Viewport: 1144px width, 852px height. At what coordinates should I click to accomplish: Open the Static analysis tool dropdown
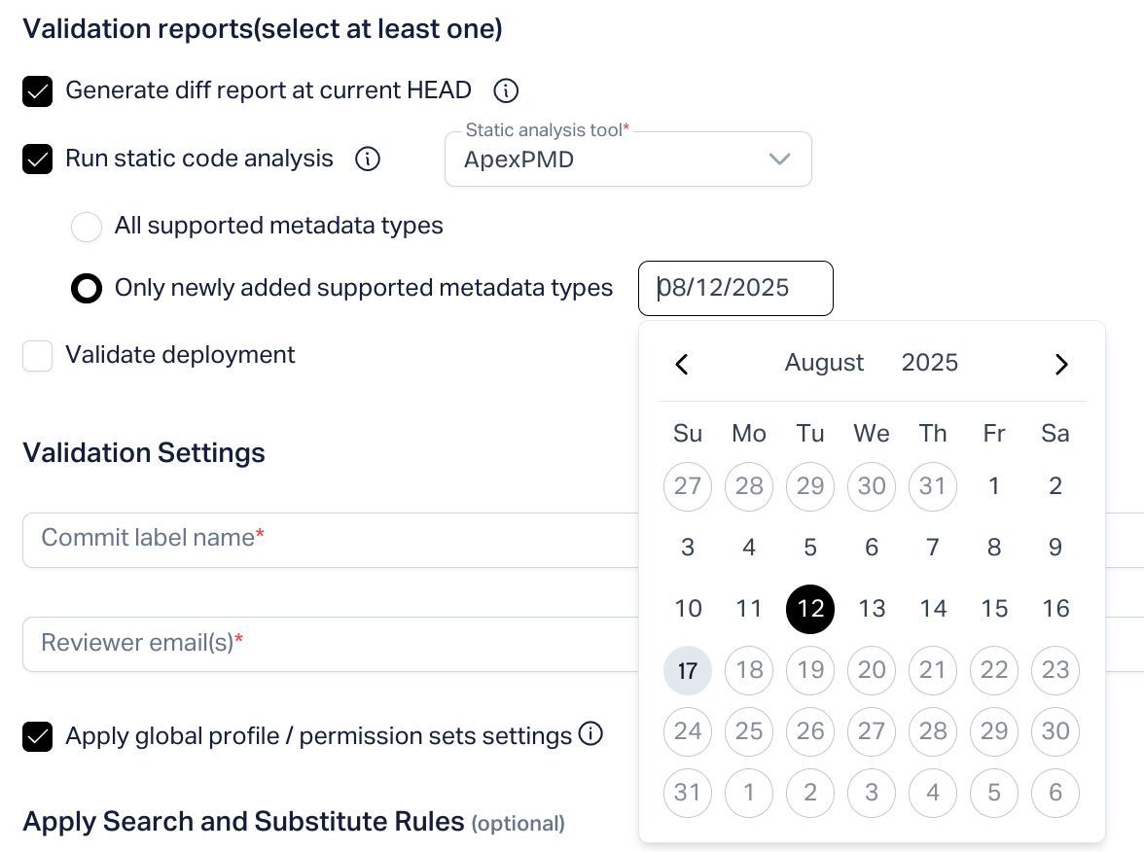pos(627,160)
